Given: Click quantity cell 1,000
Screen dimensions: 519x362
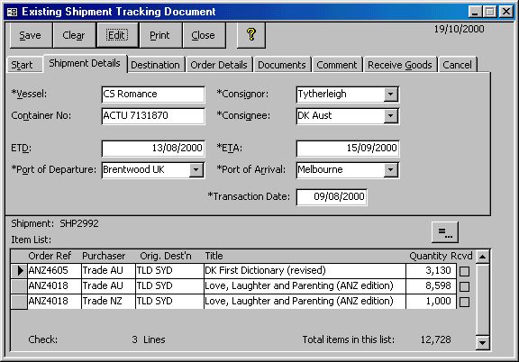Looking at the screenshot, I should tap(432, 301).
